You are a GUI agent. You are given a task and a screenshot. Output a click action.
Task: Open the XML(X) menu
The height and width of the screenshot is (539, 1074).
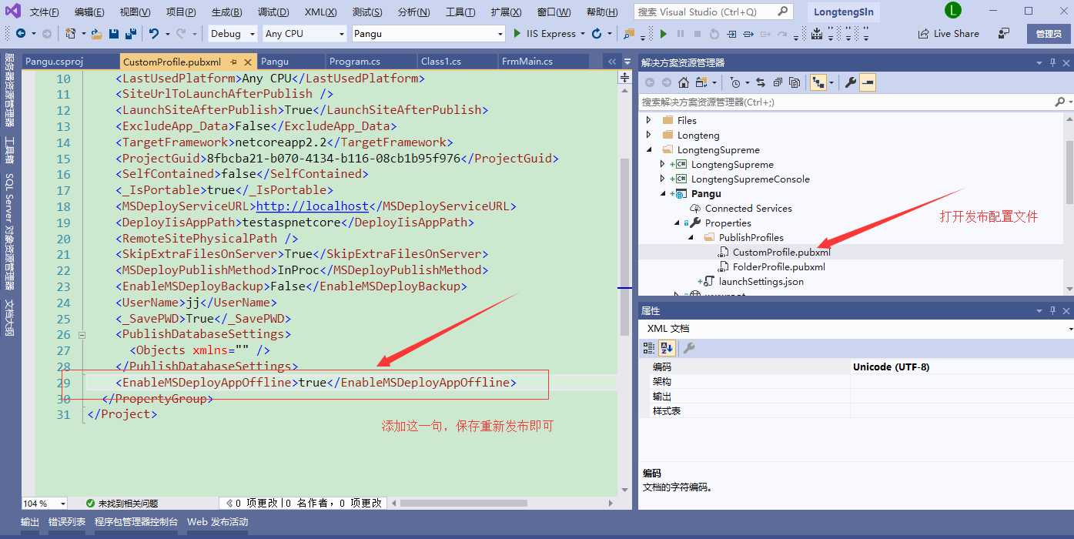coord(320,12)
